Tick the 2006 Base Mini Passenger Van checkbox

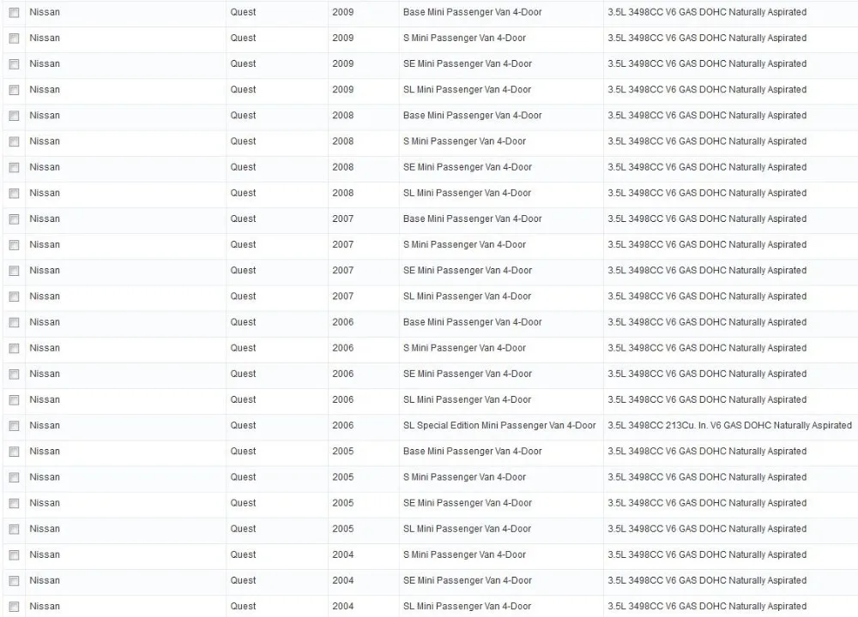[15, 322]
